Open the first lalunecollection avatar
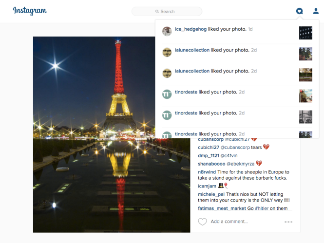This screenshot has width=324, height=243. point(167,52)
